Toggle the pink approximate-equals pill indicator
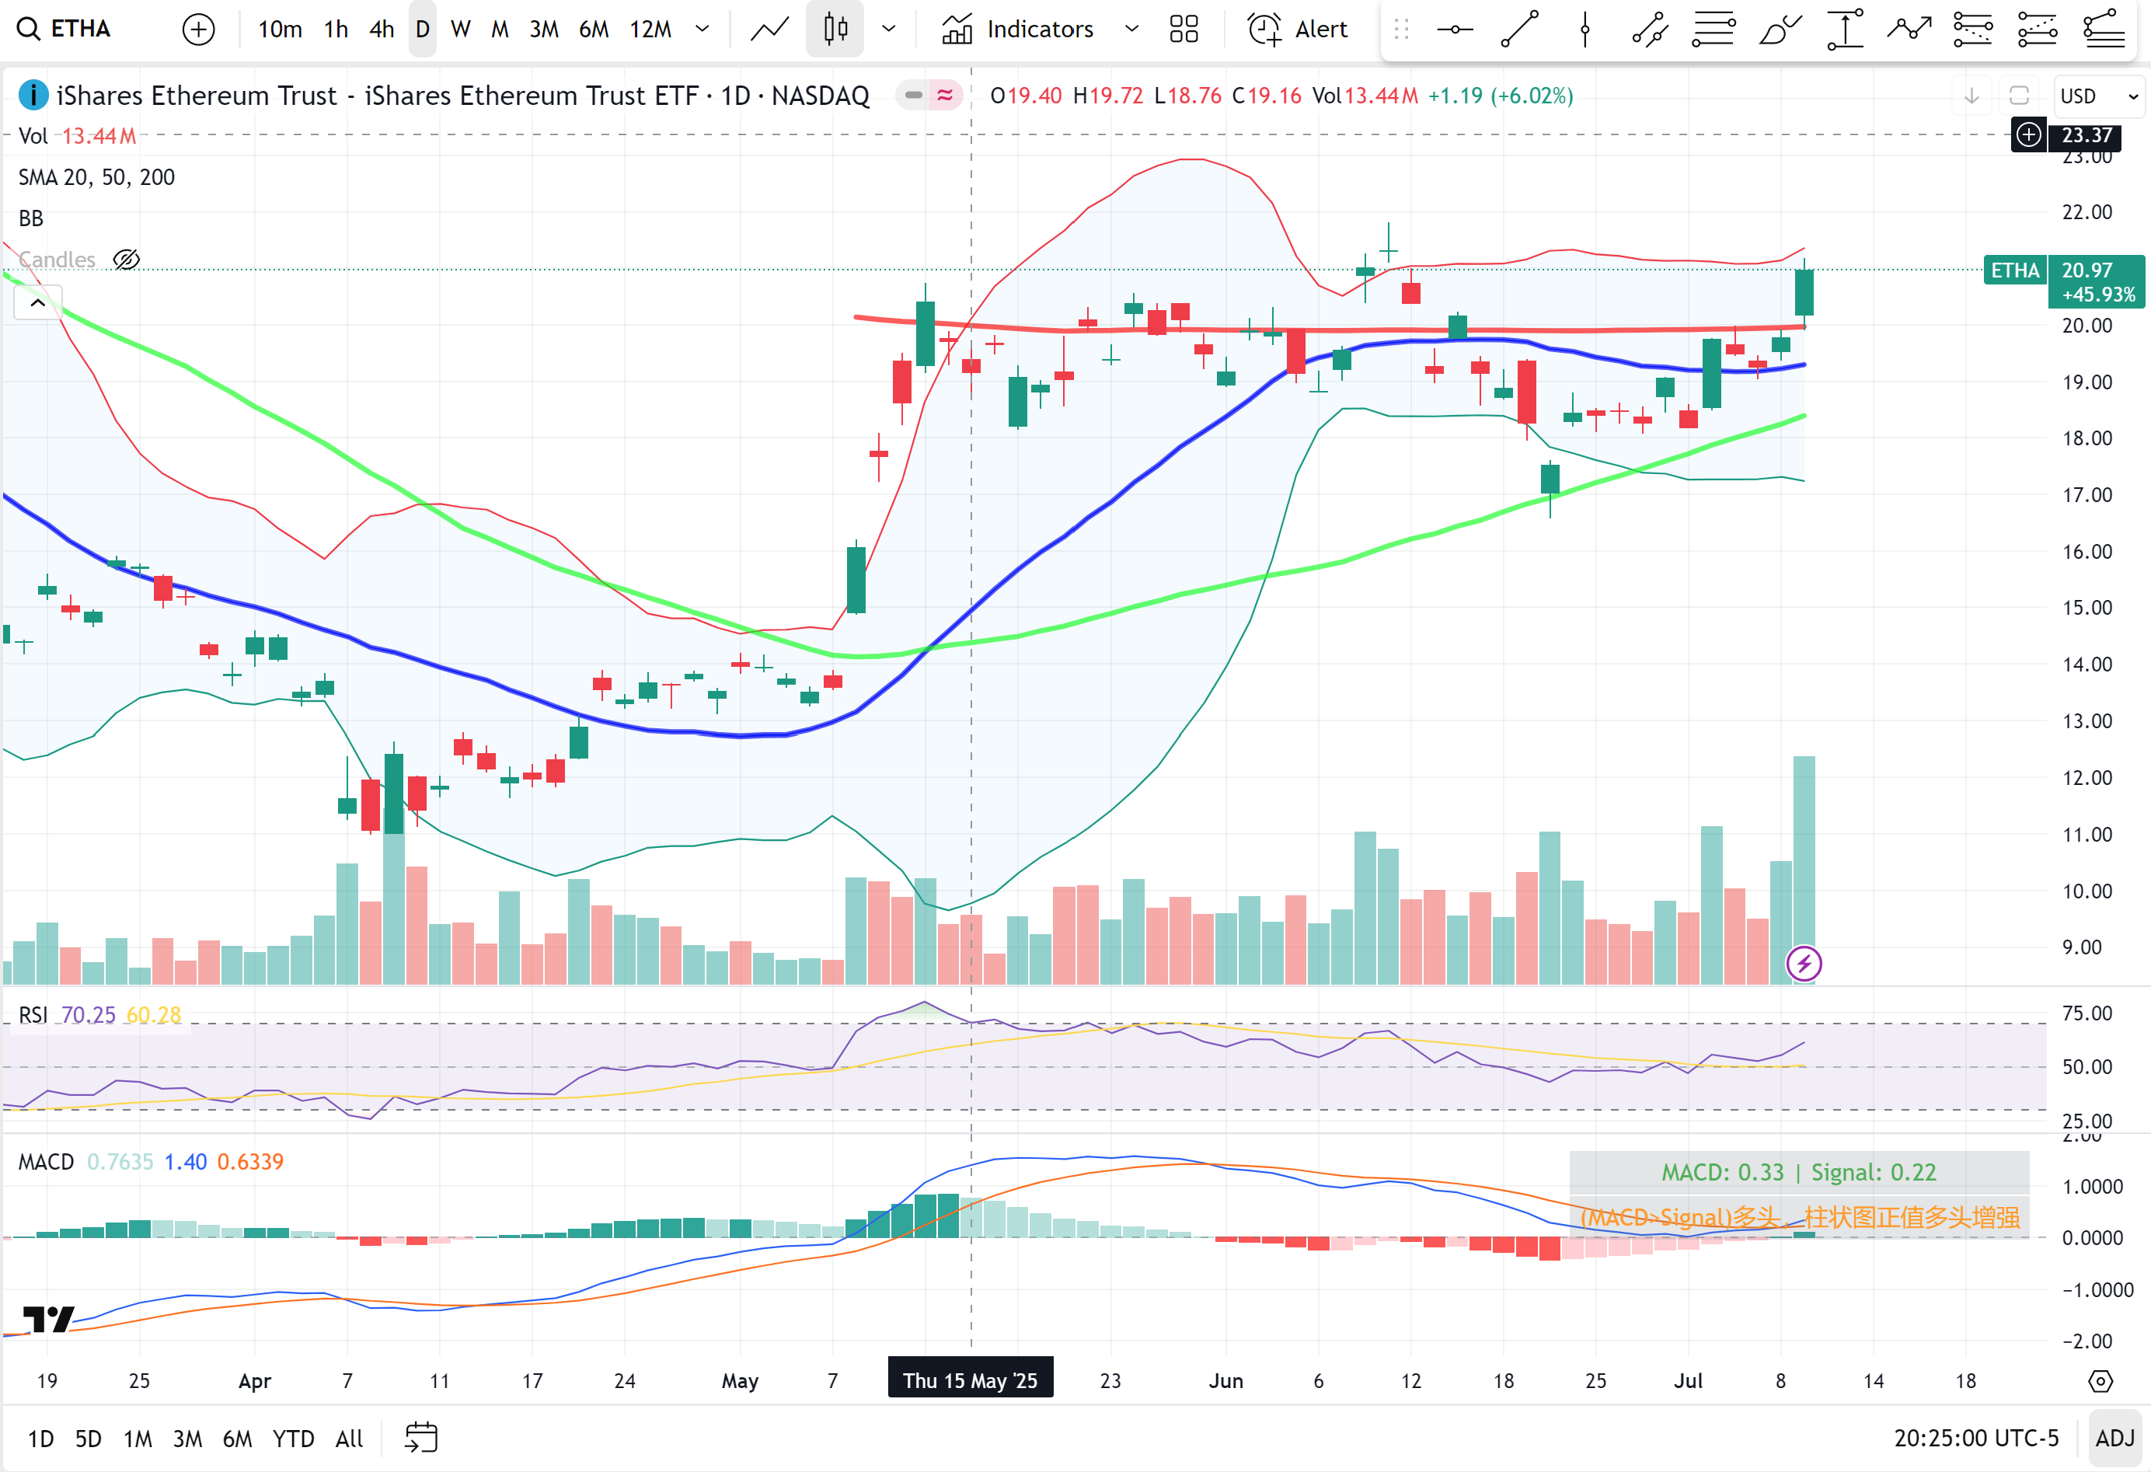The height and width of the screenshot is (1472, 2151). (x=945, y=96)
